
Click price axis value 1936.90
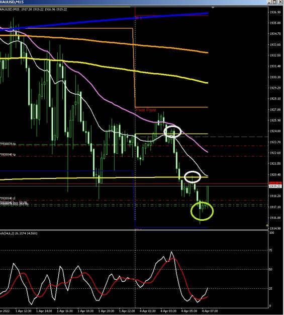pyautogui.click(x=275, y=12)
